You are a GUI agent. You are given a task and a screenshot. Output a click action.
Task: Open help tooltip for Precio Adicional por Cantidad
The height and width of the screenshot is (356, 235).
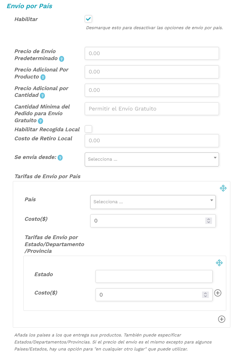click(x=43, y=96)
